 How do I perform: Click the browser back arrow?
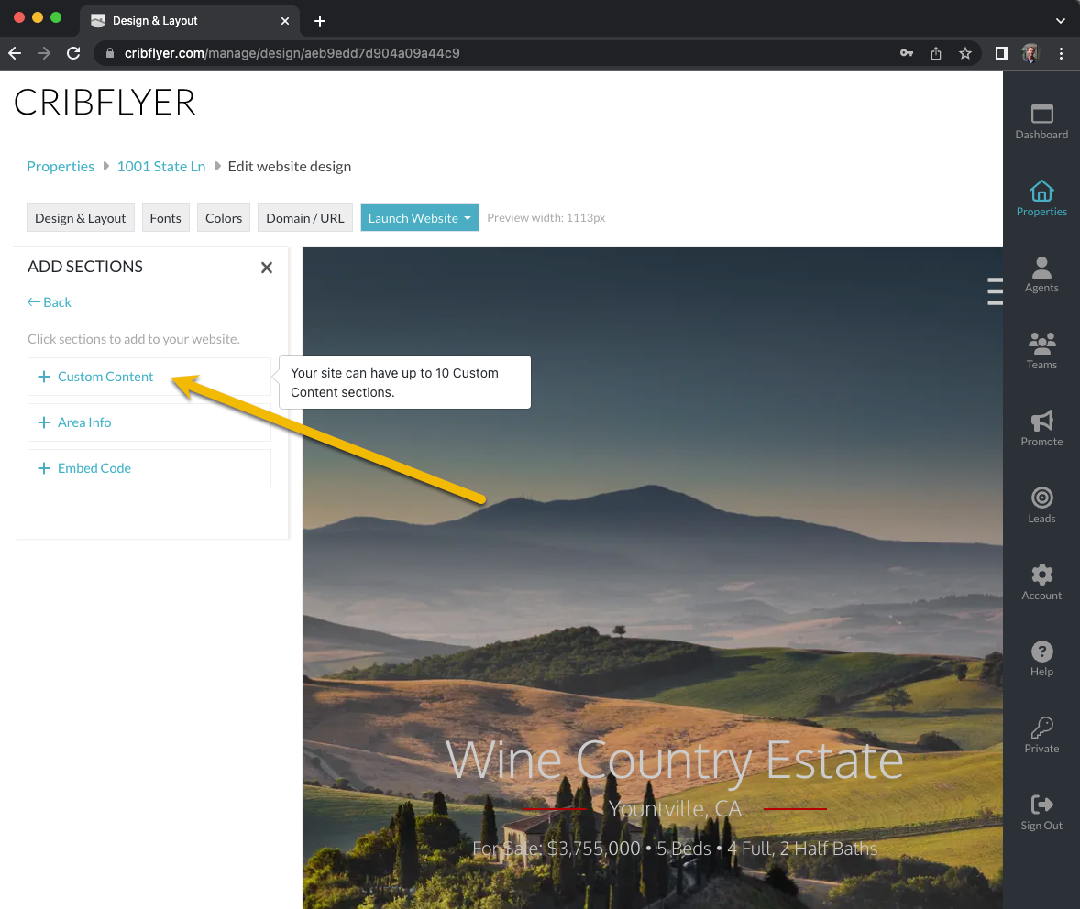coord(15,53)
